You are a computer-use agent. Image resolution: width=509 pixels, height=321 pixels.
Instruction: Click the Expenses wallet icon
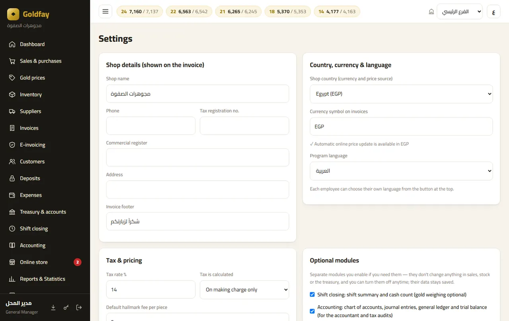click(12, 195)
